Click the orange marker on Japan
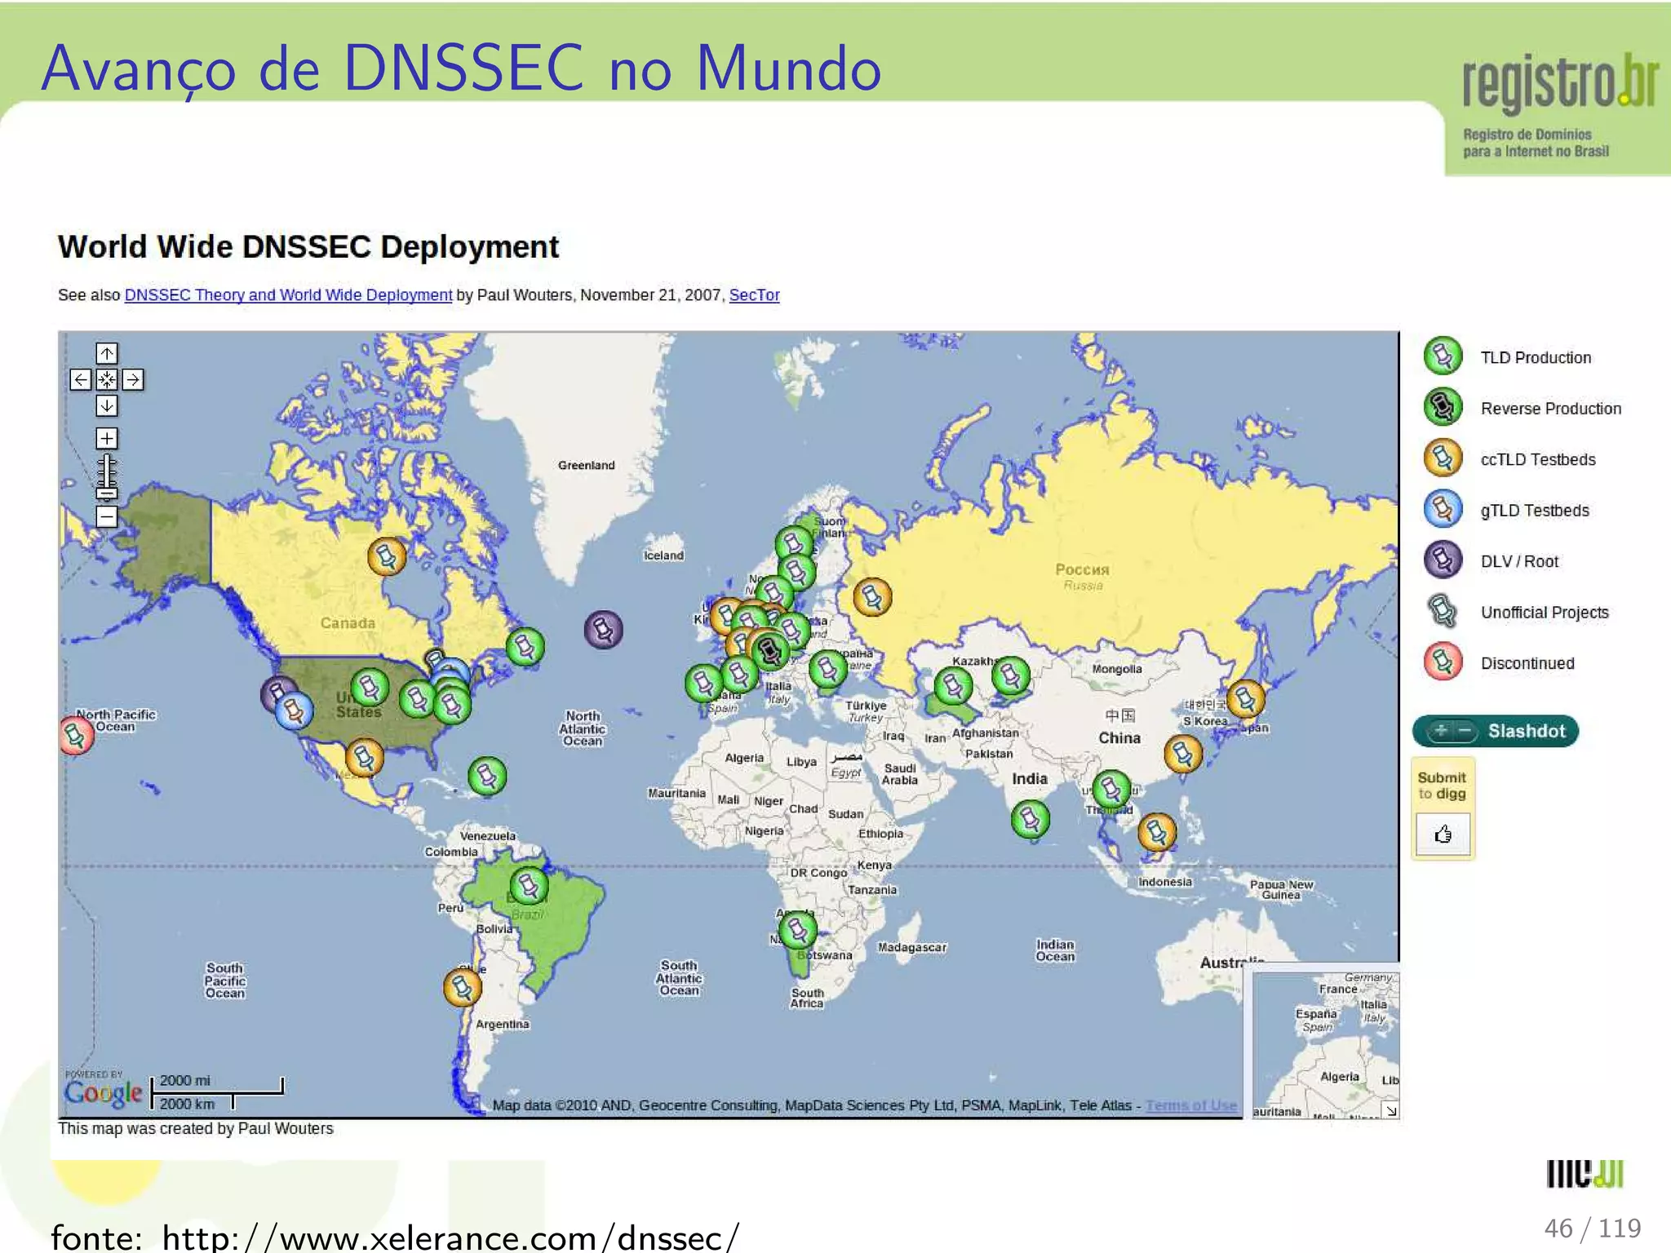The image size is (1671, 1253). pos(1246,699)
